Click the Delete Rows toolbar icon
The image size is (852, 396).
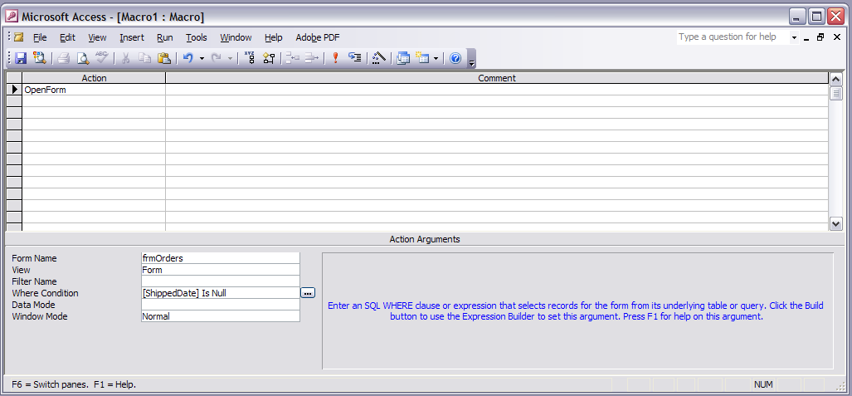coord(311,58)
